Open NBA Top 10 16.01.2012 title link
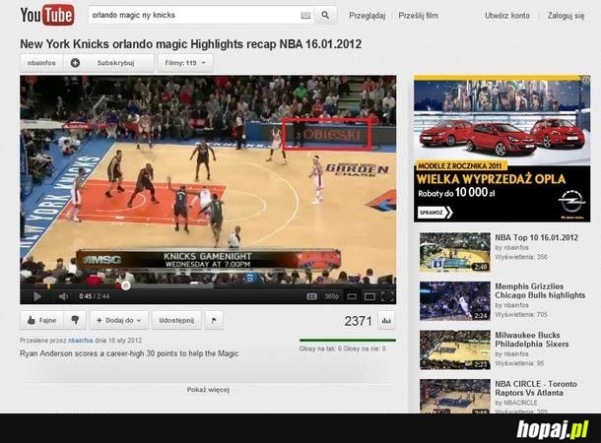 (x=536, y=237)
